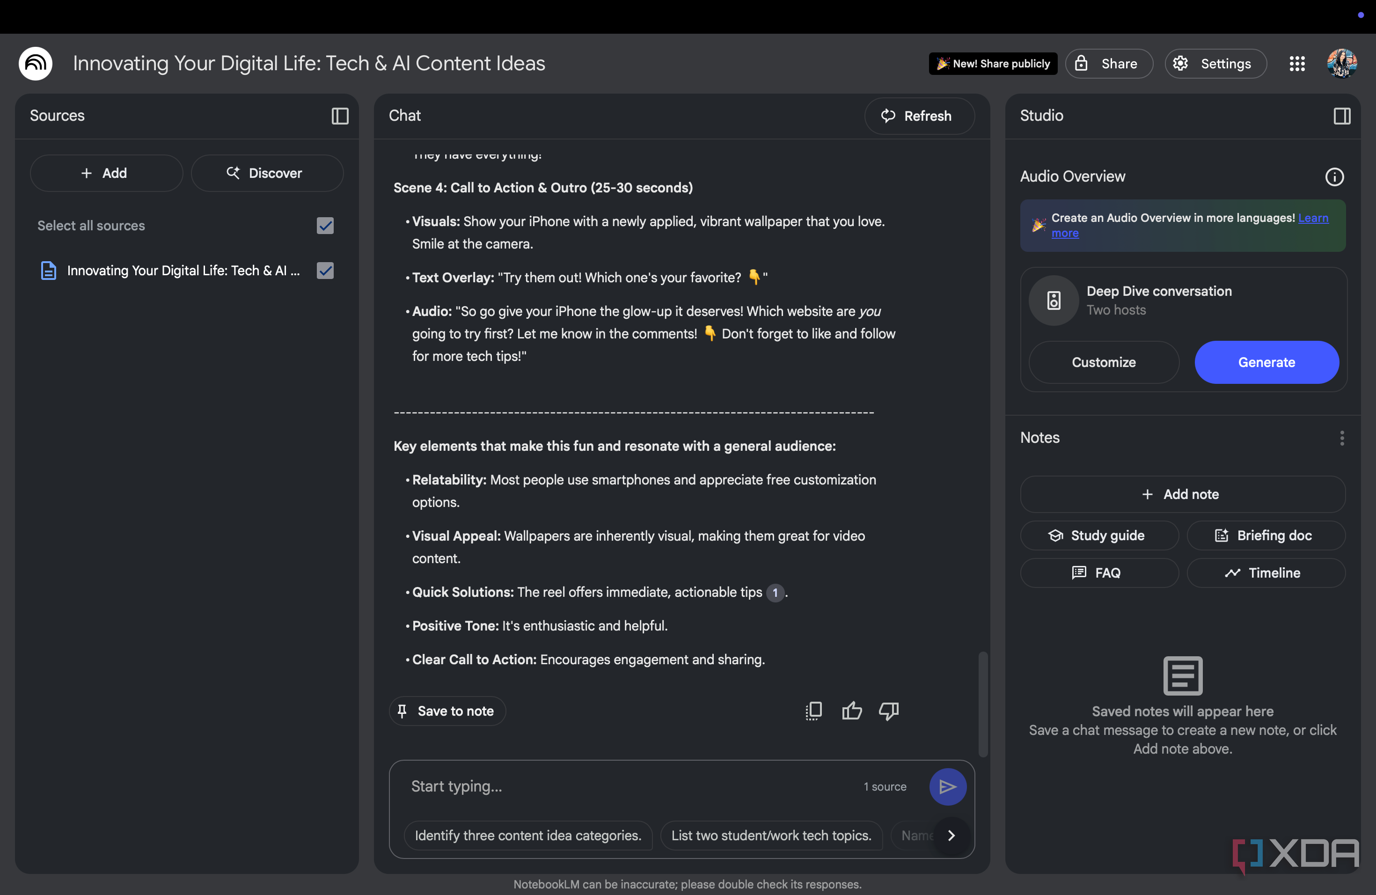This screenshot has height=895, width=1376.
Task: Click citation number 1 badge
Action: tap(775, 592)
